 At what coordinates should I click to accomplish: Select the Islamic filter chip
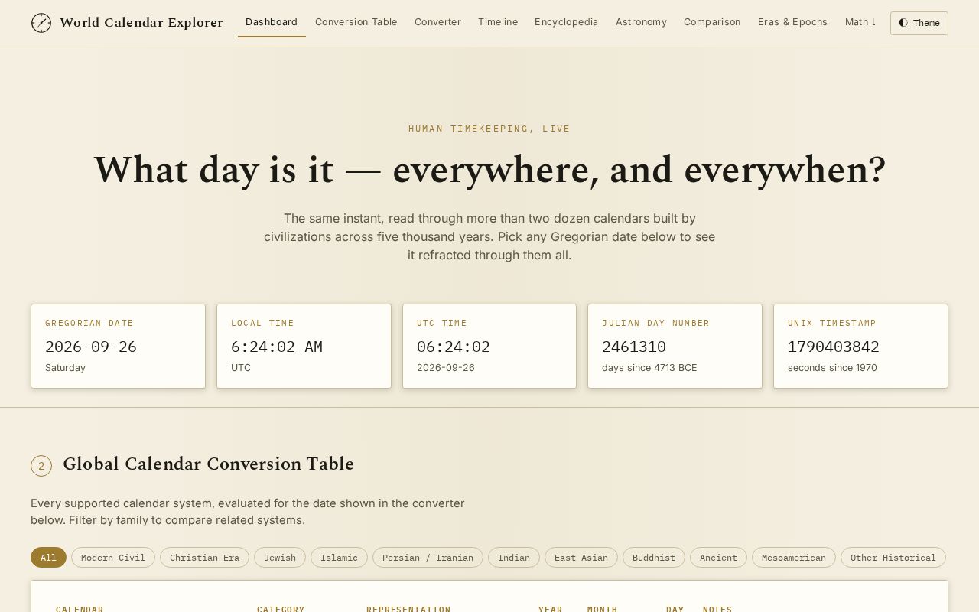click(339, 558)
